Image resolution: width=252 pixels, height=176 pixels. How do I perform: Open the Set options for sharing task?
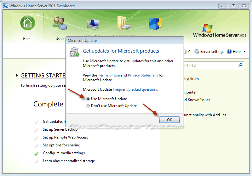[x=61, y=145]
